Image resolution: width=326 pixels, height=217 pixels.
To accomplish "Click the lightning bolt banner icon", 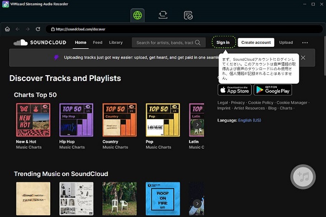I will tap(57, 57).
